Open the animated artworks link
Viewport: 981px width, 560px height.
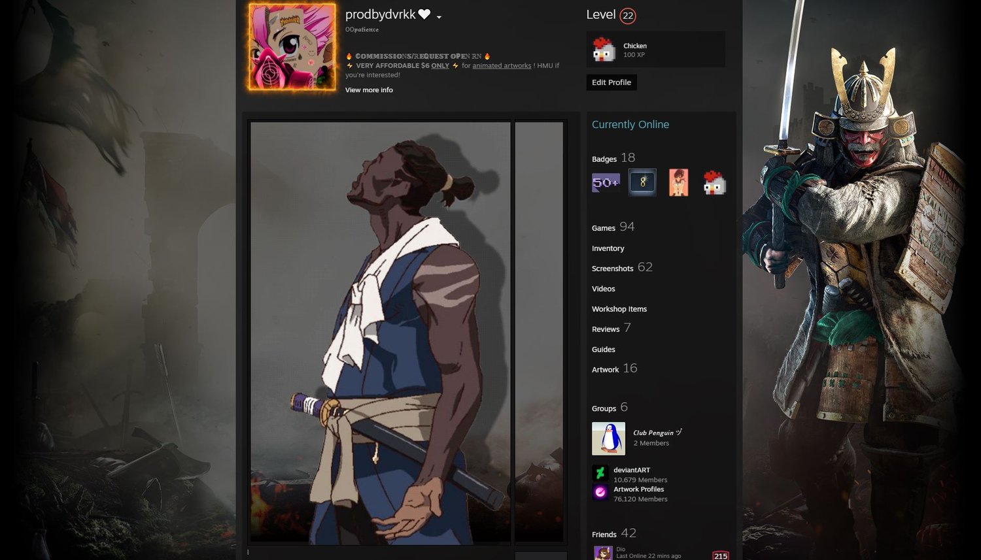click(502, 65)
